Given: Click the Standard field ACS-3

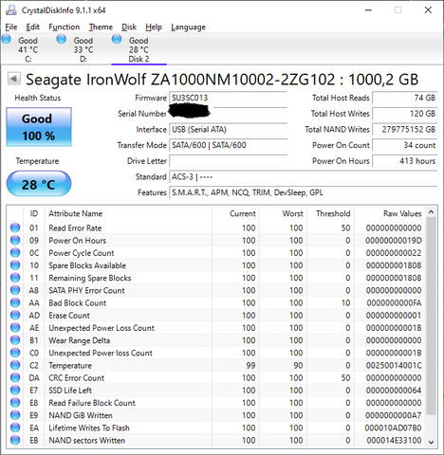Looking at the screenshot, I should pyautogui.click(x=304, y=177).
